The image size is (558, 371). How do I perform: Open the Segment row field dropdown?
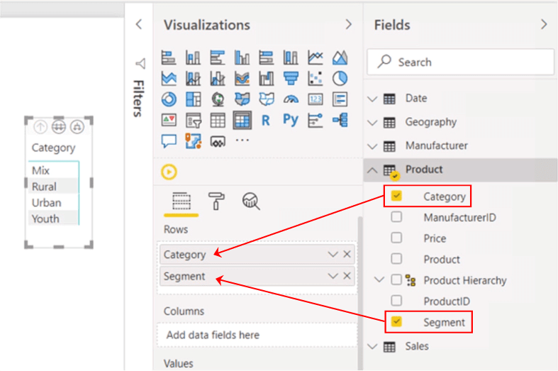pyautogui.click(x=333, y=276)
